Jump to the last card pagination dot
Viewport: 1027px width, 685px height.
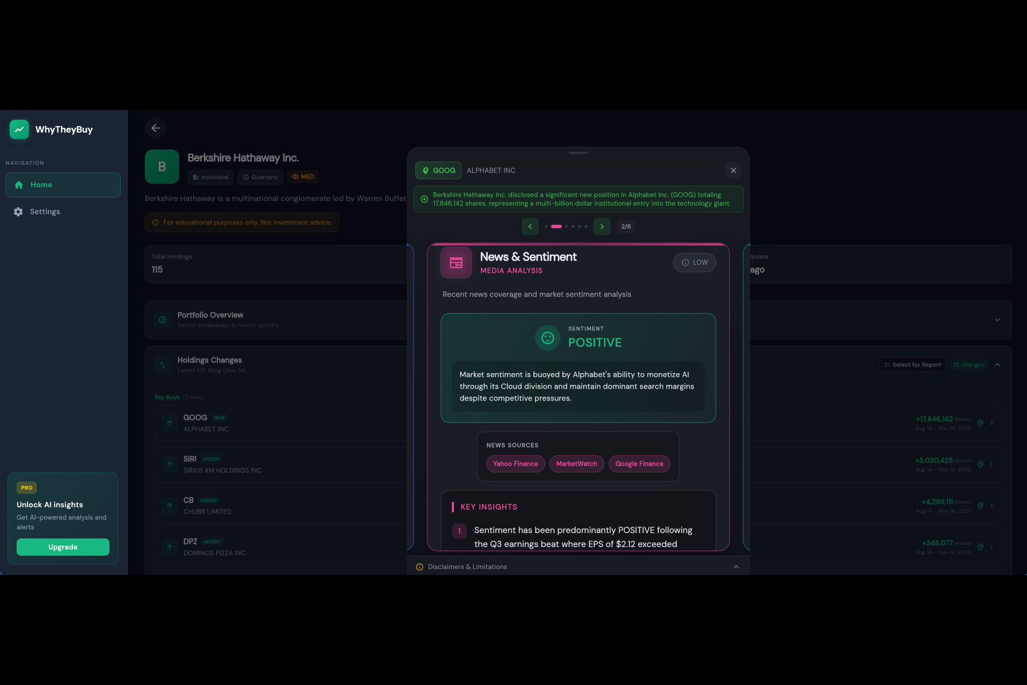click(586, 227)
